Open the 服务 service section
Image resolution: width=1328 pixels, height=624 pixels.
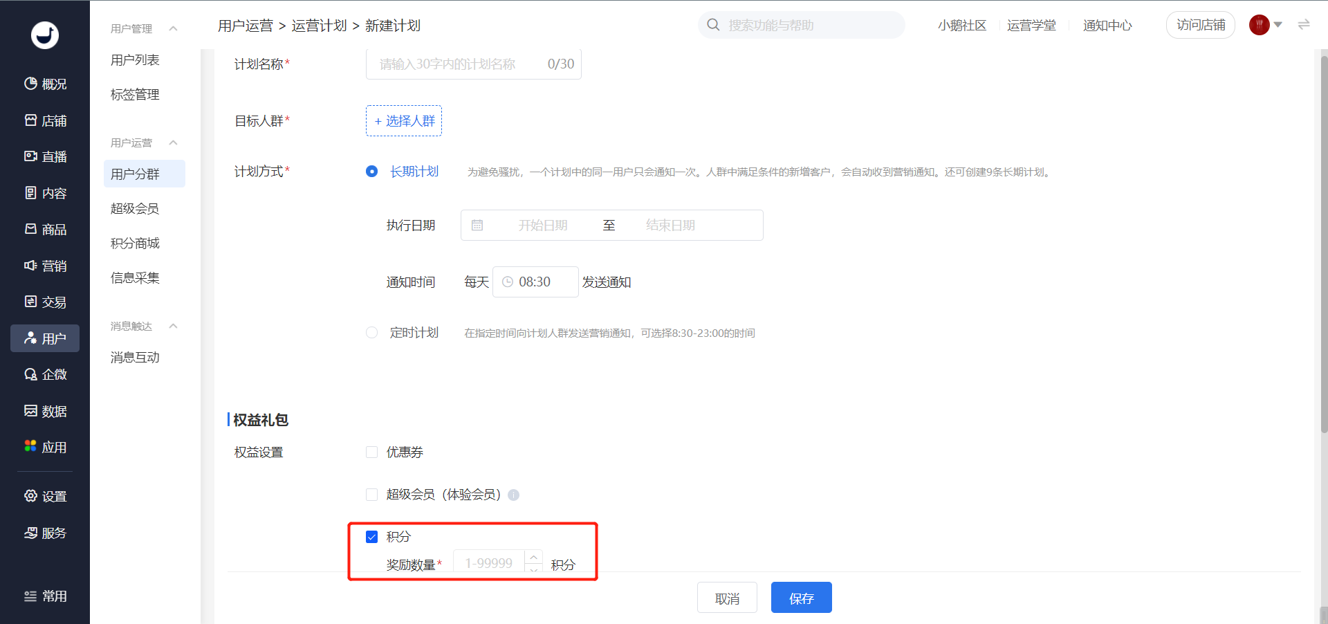(x=45, y=533)
